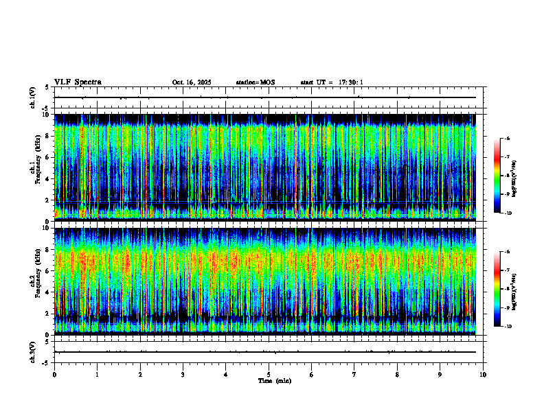Viewport: 544px width, 420px height.
Task: Click the ch.1 color scale log(PSD) label
Action: [514, 178]
